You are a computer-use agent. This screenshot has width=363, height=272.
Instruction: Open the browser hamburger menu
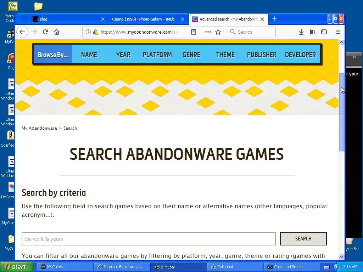(x=338, y=32)
